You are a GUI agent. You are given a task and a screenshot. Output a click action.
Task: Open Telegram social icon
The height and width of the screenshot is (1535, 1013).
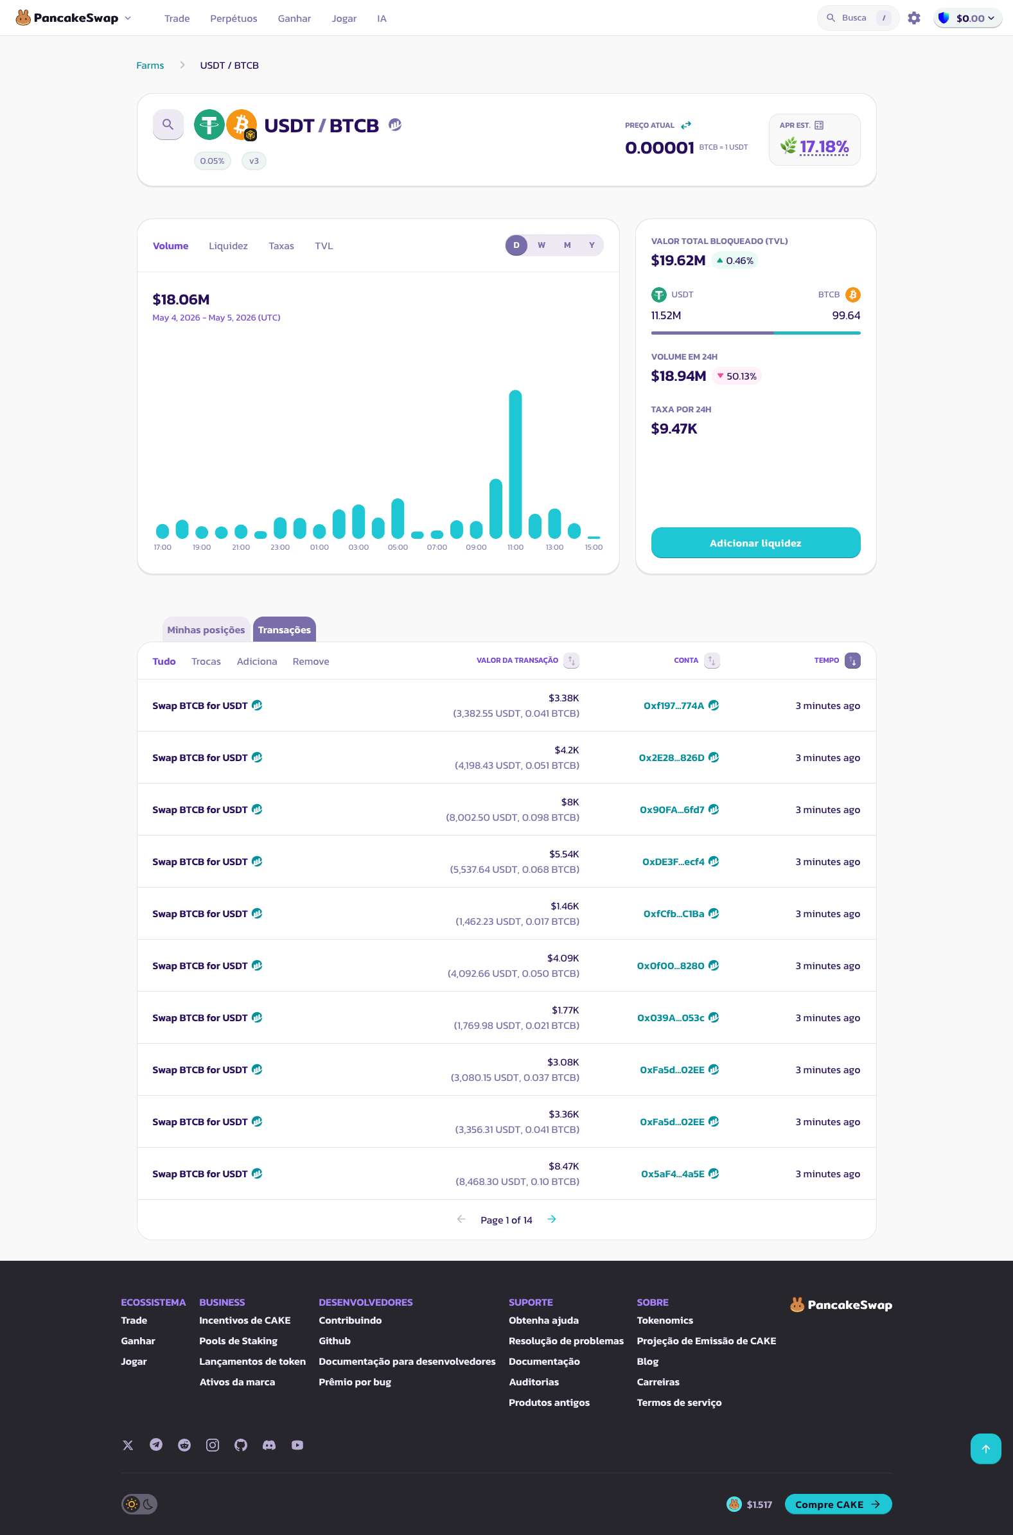point(156,1445)
